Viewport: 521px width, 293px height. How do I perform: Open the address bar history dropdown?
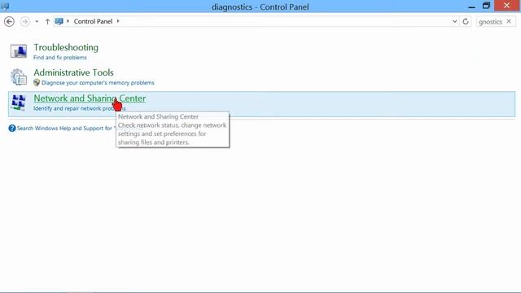pyautogui.click(x=454, y=22)
